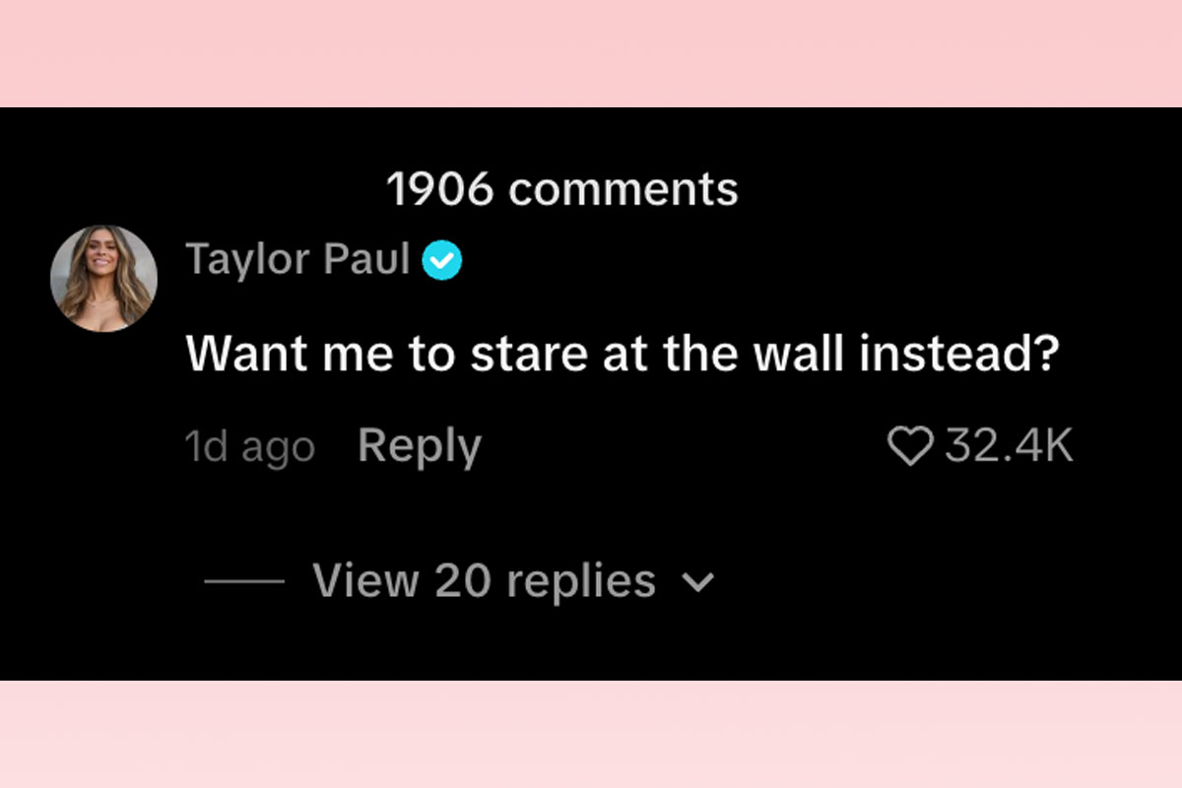The height and width of the screenshot is (788, 1182).
Task: Click Reply to respond to the comment
Action: 421,445
